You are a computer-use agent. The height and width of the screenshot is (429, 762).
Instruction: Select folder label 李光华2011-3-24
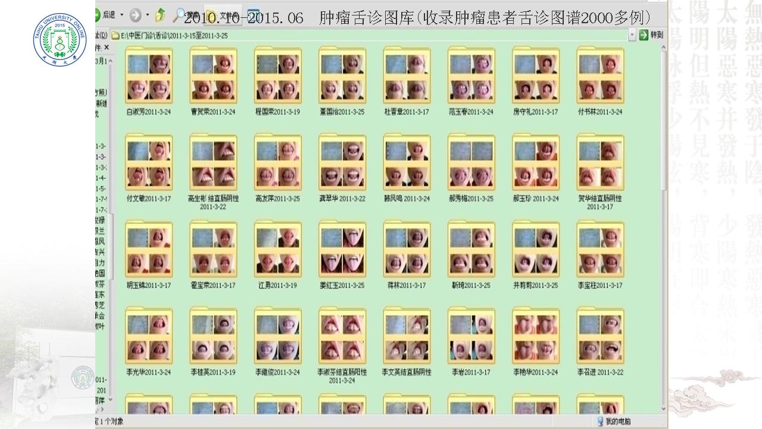coord(149,372)
